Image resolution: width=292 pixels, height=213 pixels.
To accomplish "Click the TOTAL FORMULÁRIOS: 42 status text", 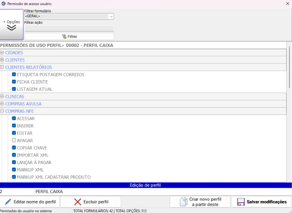I will coord(93,211).
